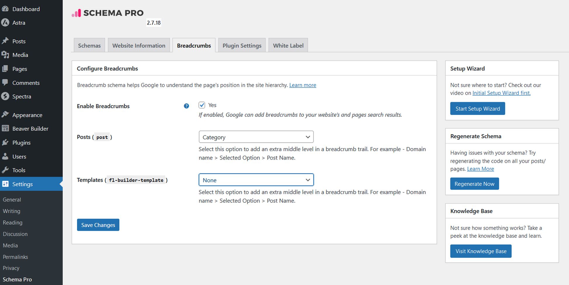Click the fl-builder-template code label
Image resolution: width=569 pixels, height=285 pixels.
pos(136,180)
